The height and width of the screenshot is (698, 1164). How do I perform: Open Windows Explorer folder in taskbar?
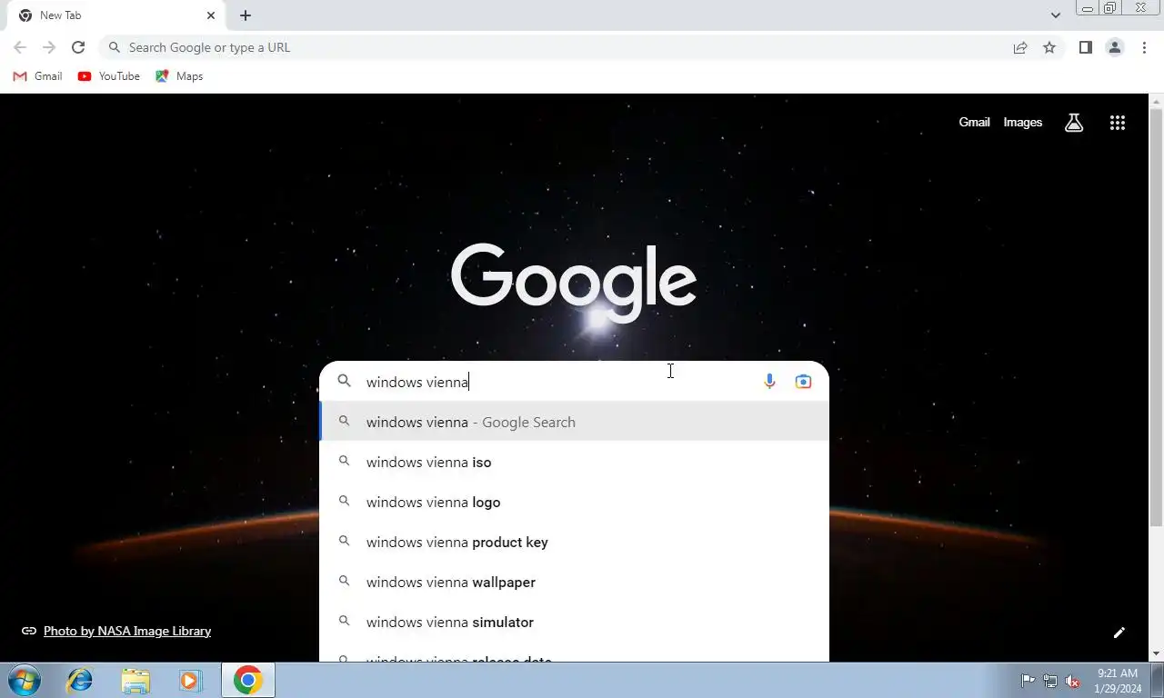coord(135,680)
